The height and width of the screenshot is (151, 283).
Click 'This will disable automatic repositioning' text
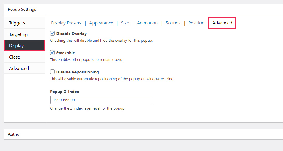(x=112, y=79)
